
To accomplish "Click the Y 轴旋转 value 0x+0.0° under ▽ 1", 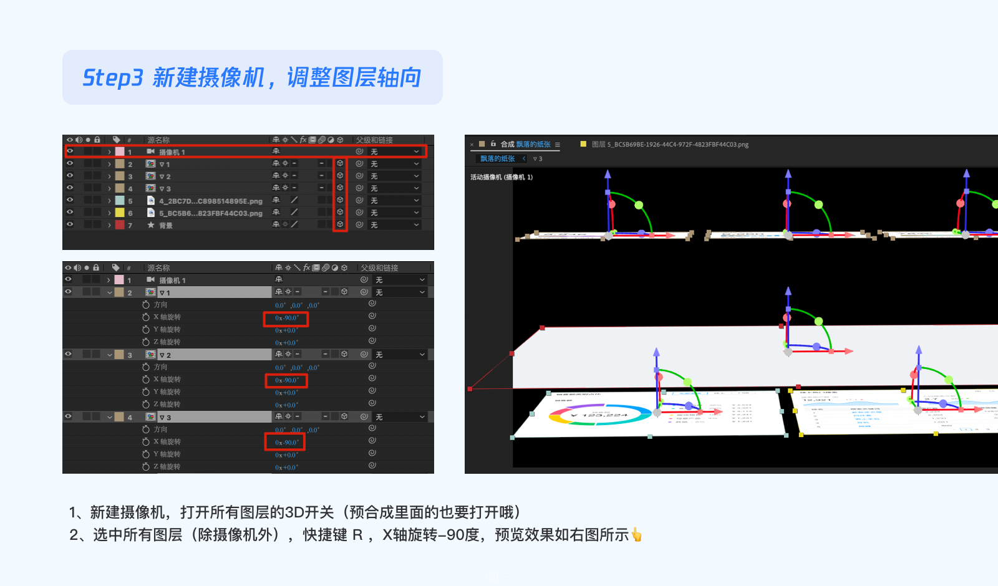I will (287, 330).
